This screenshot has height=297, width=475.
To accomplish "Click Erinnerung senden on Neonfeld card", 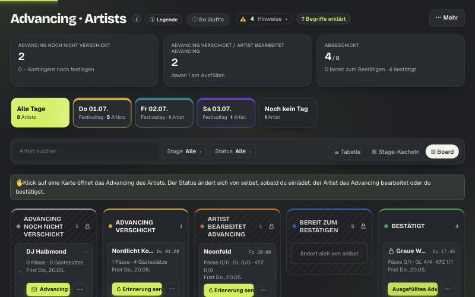I will (x=229, y=290).
